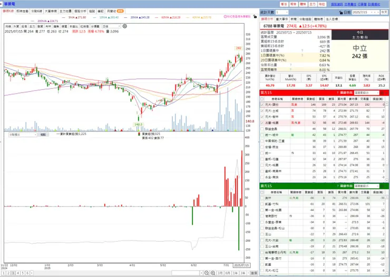Screen dimensions: 390x277
Task: Click the bottom empty search input field
Action: click(x=186, y=273)
